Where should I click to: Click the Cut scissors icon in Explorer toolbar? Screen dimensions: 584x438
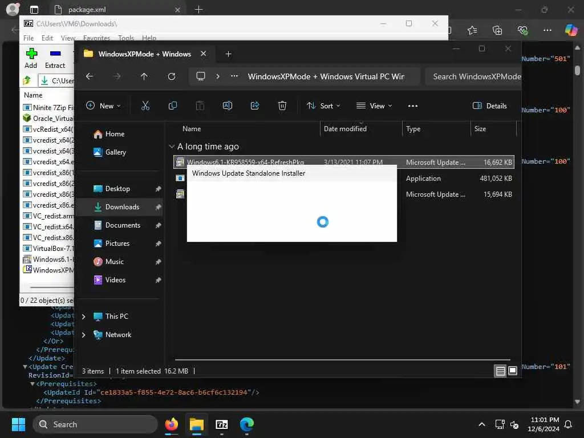[x=145, y=106]
